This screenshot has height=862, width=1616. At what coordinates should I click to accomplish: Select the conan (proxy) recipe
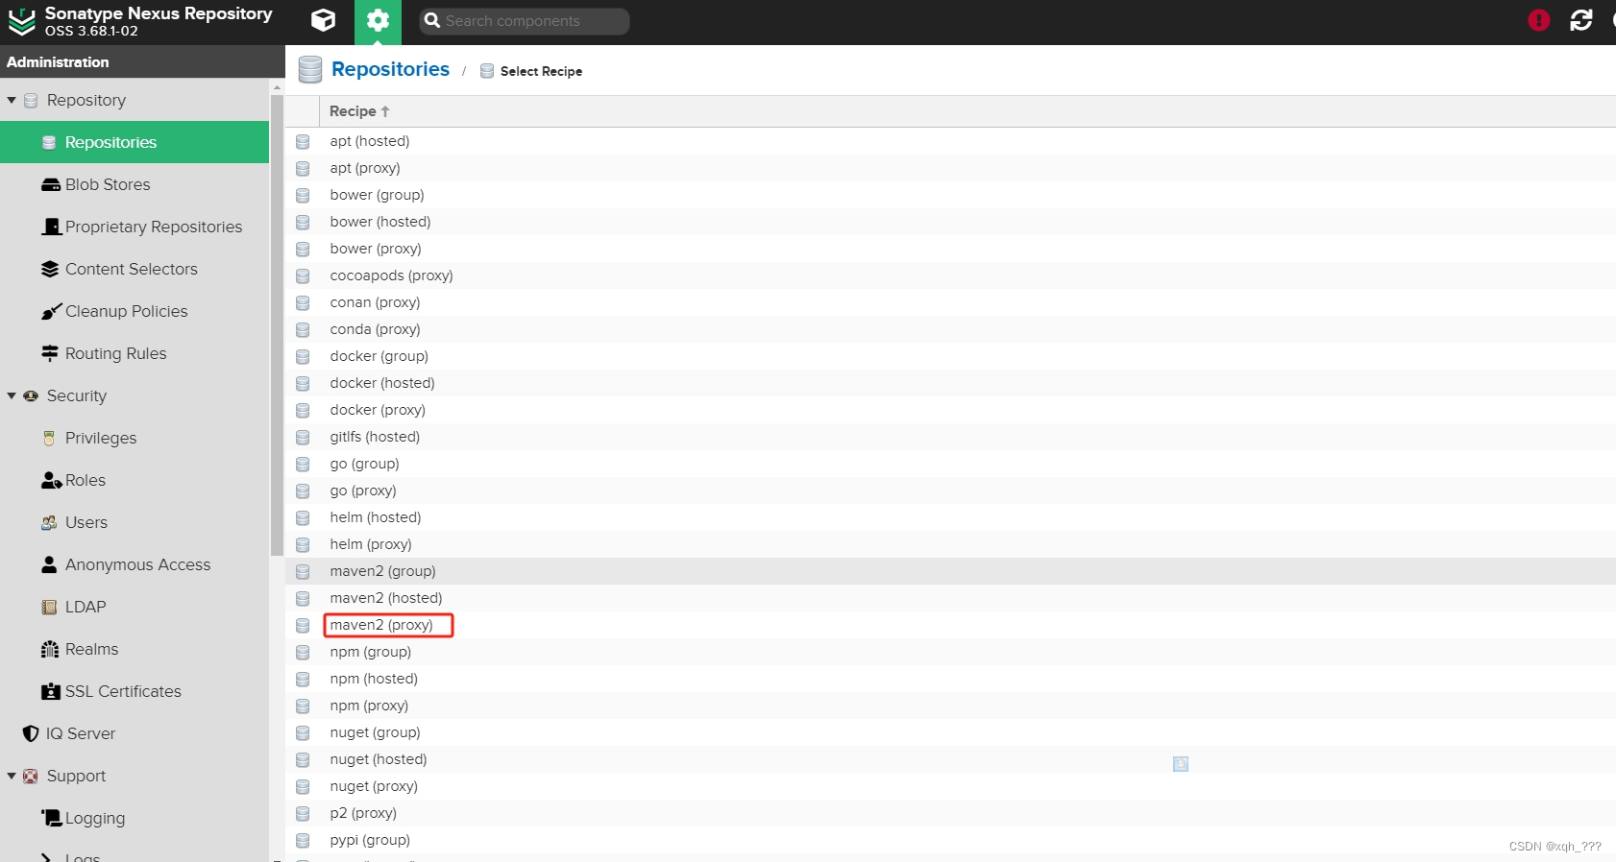tap(375, 302)
